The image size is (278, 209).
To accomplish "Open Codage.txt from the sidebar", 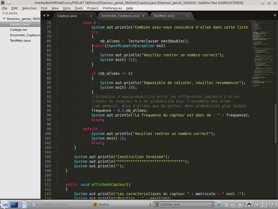I will coord(19,30).
